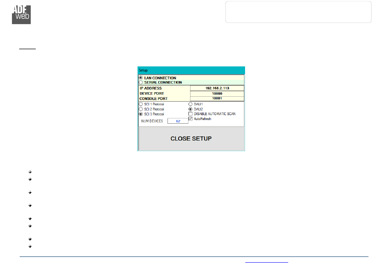Select the LAN CONNECTION radio button

141,78
